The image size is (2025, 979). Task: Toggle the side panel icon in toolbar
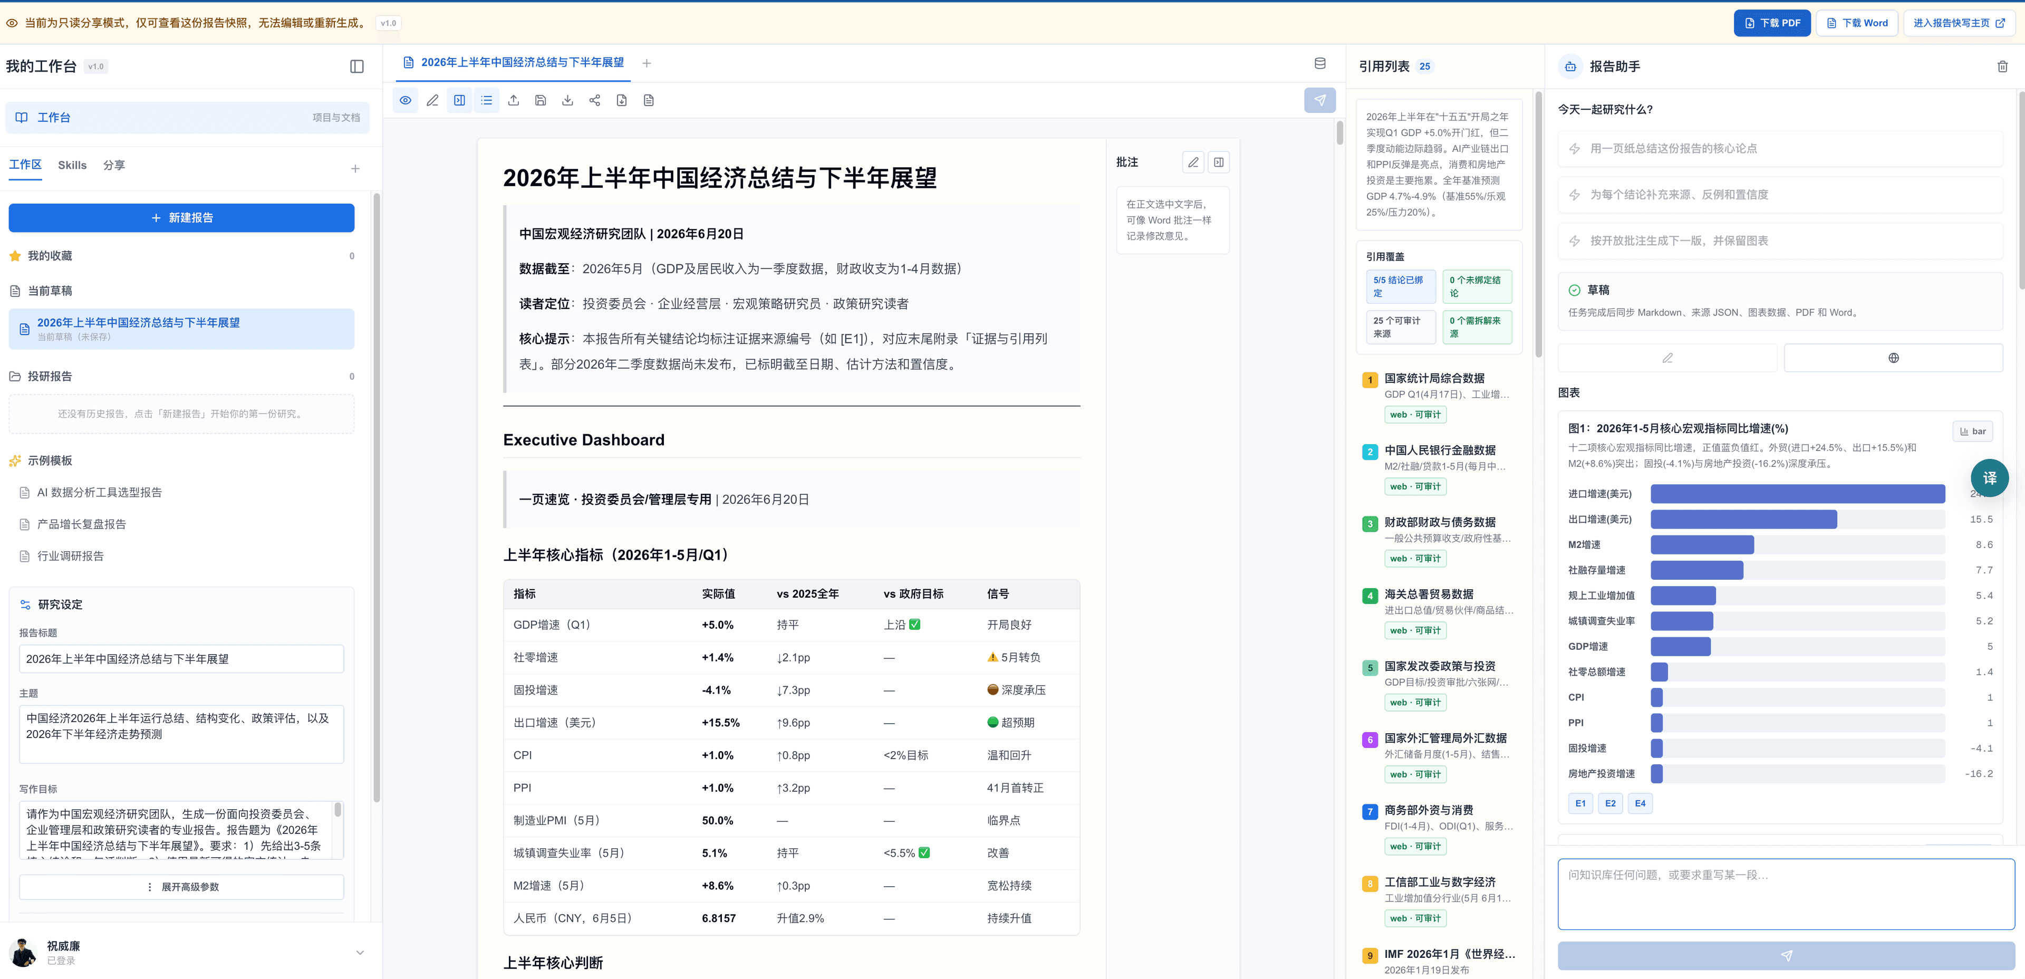tap(459, 100)
